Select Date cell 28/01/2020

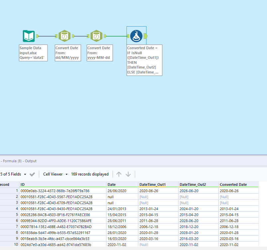[122, 233]
